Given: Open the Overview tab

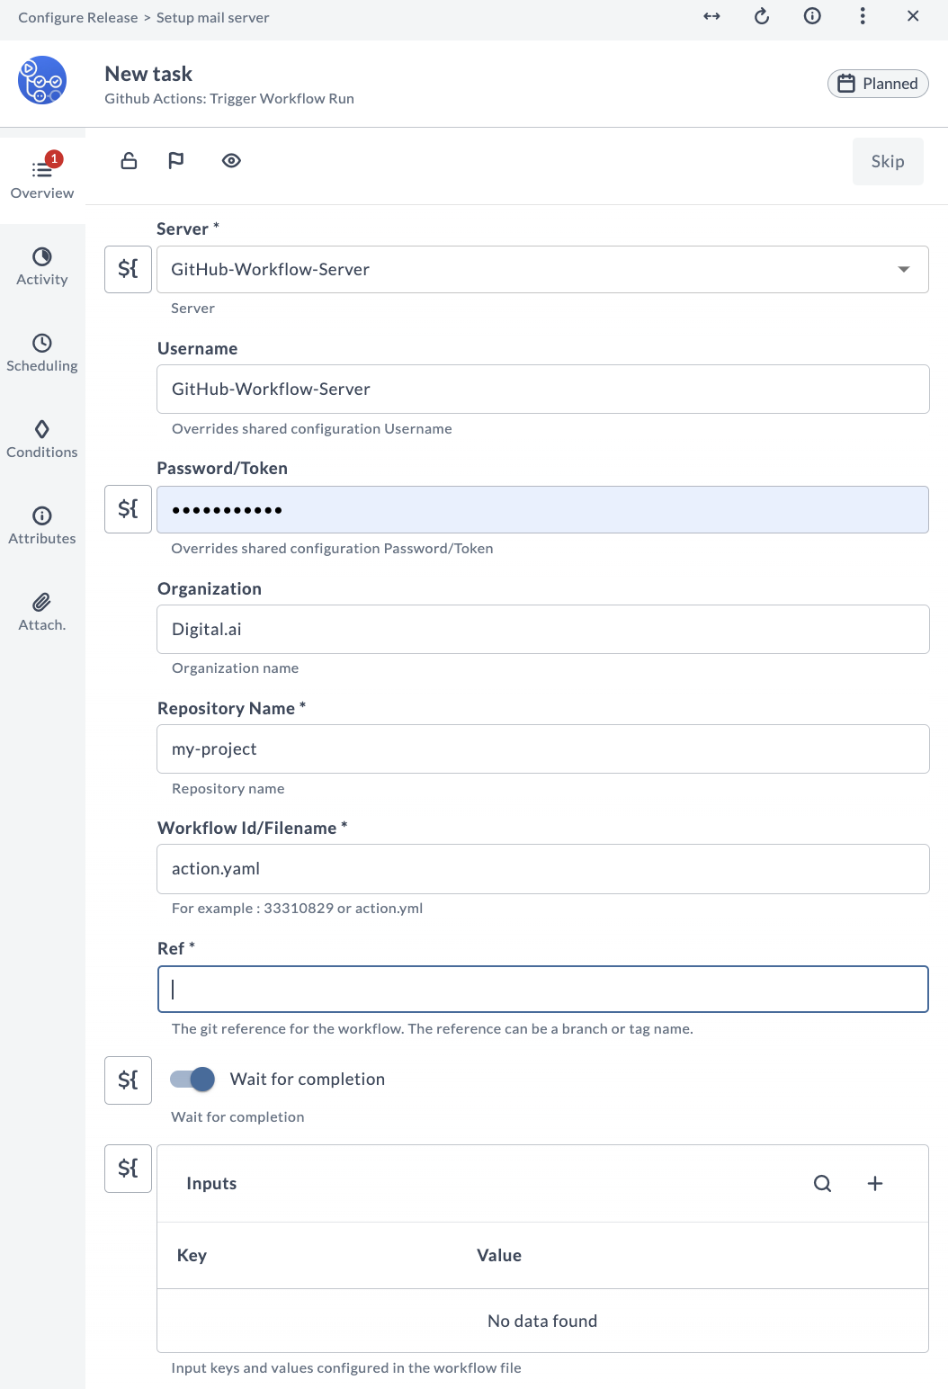Looking at the screenshot, I should coord(42,179).
